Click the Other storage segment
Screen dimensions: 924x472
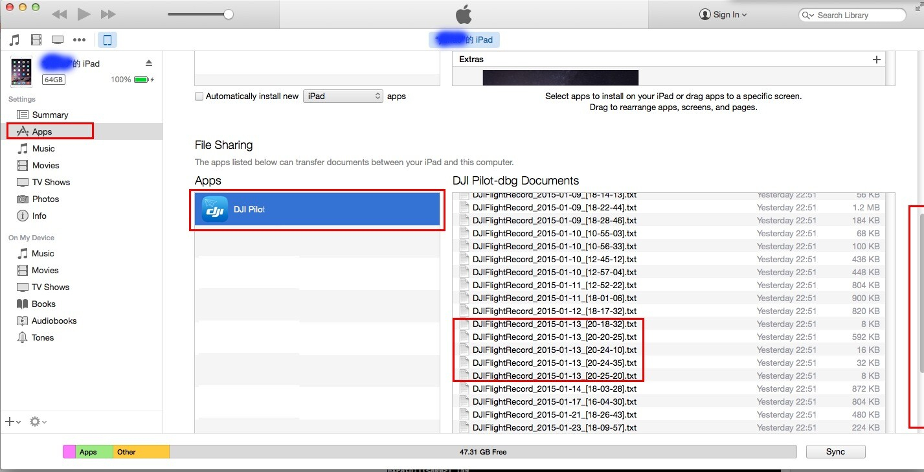coord(141,452)
